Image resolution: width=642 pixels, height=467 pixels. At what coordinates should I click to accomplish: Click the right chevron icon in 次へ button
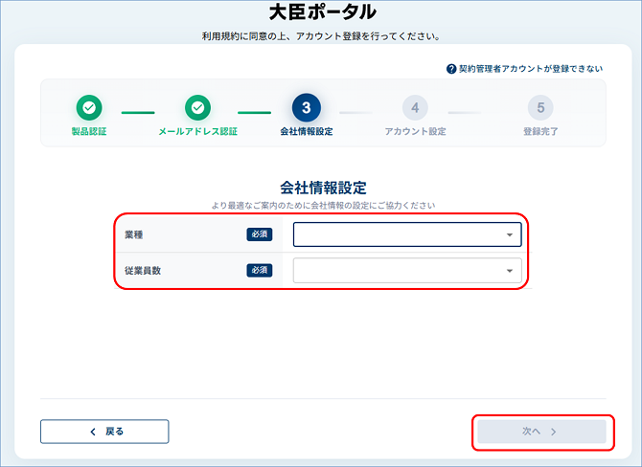tap(553, 432)
